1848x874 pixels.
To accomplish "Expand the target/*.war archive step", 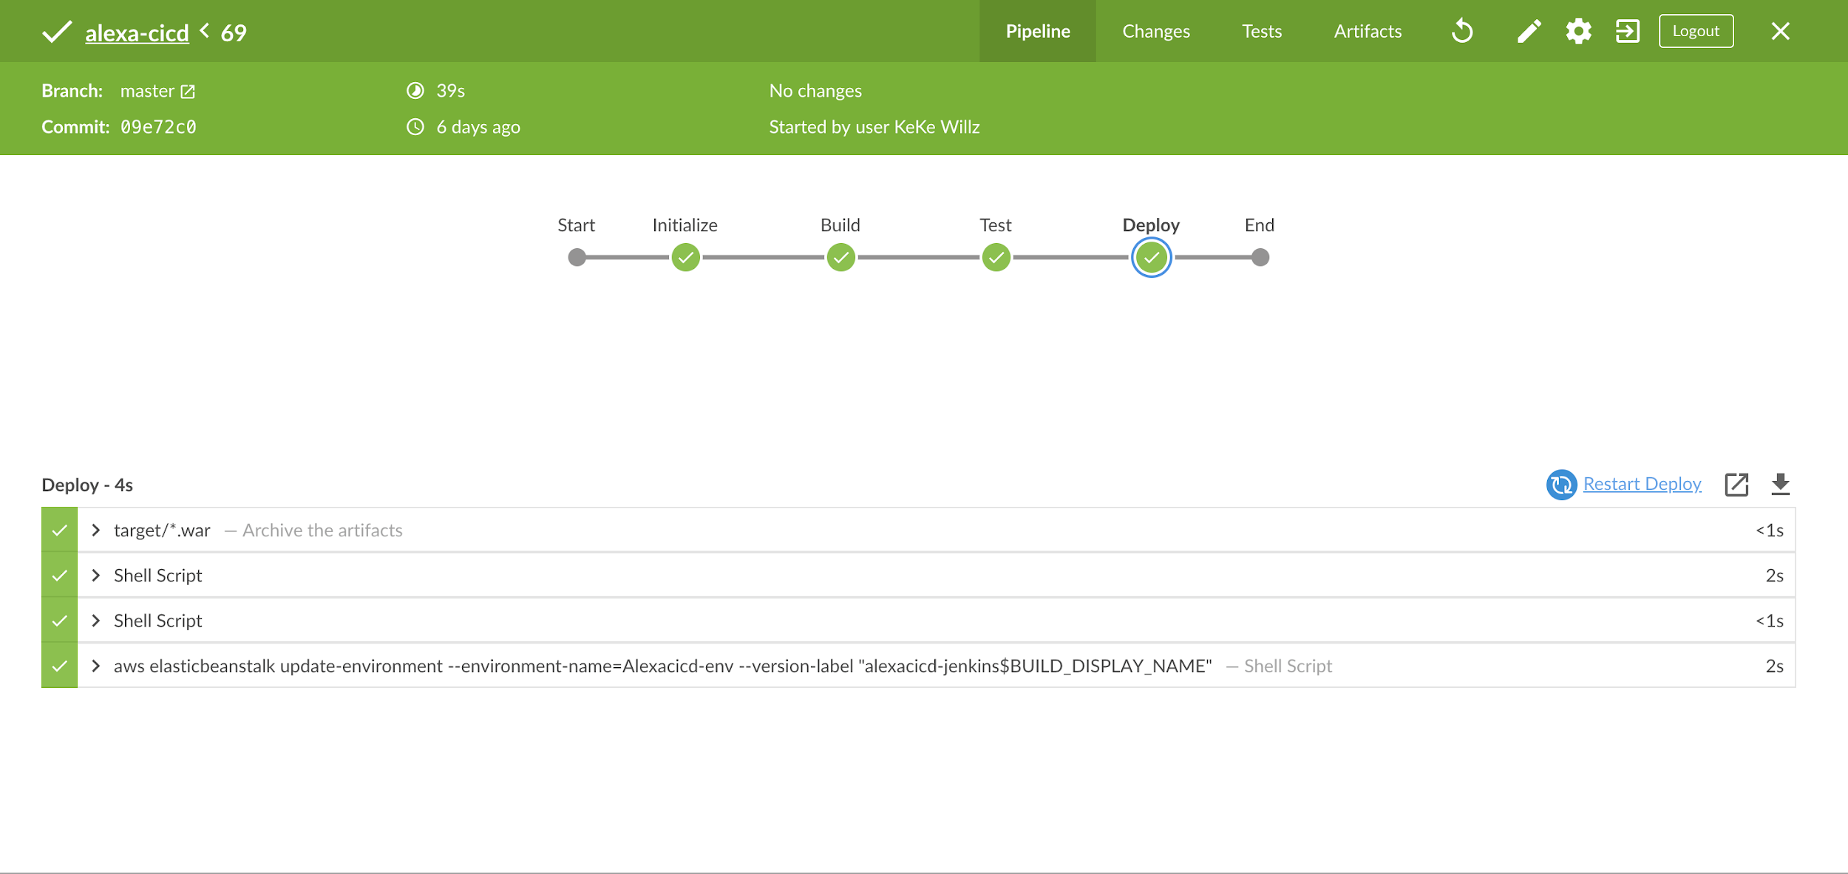I will 95,530.
